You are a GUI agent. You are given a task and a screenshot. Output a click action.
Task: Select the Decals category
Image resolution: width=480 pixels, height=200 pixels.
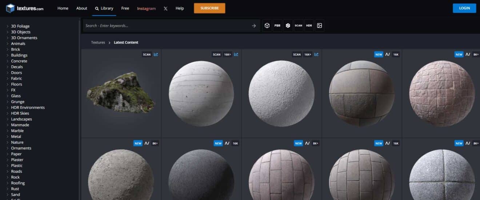pyautogui.click(x=17, y=67)
